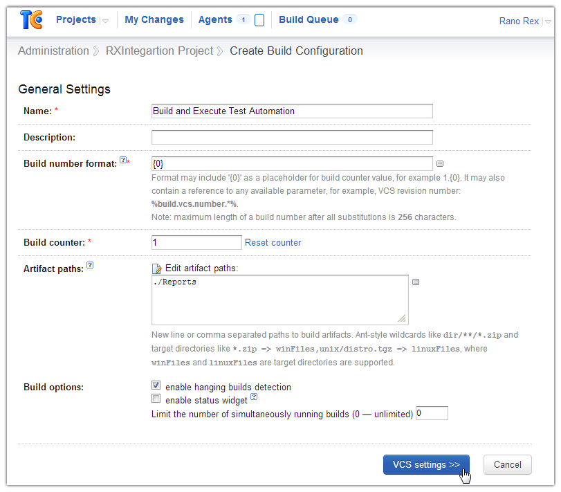Click the TeamCity logo icon
The image size is (561, 492).
point(31,19)
